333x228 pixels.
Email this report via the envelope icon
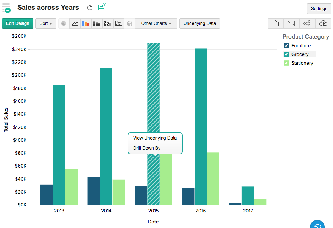pos(291,23)
